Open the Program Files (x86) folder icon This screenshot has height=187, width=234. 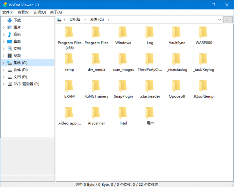(69, 32)
